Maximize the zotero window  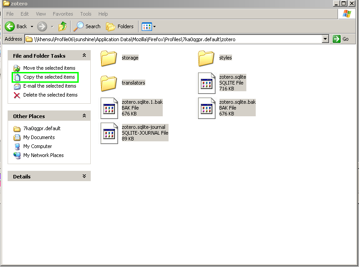point(344,4)
